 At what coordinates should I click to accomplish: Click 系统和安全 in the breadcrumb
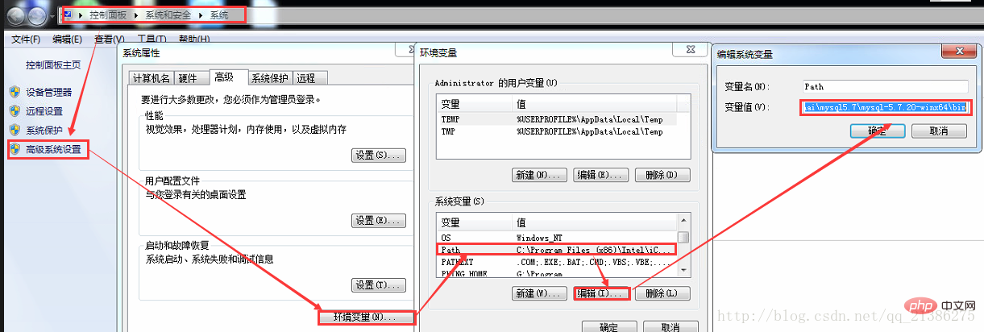click(x=168, y=15)
